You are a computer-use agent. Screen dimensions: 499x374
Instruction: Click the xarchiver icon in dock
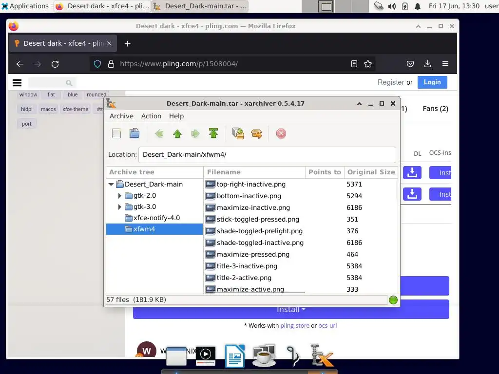322,355
